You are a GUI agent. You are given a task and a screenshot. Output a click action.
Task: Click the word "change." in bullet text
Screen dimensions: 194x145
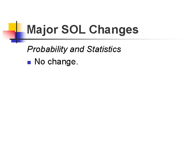pyautogui.click(x=63, y=62)
